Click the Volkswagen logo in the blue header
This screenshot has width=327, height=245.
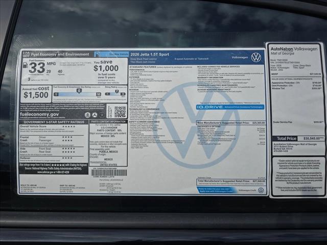[x=256, y=57]
